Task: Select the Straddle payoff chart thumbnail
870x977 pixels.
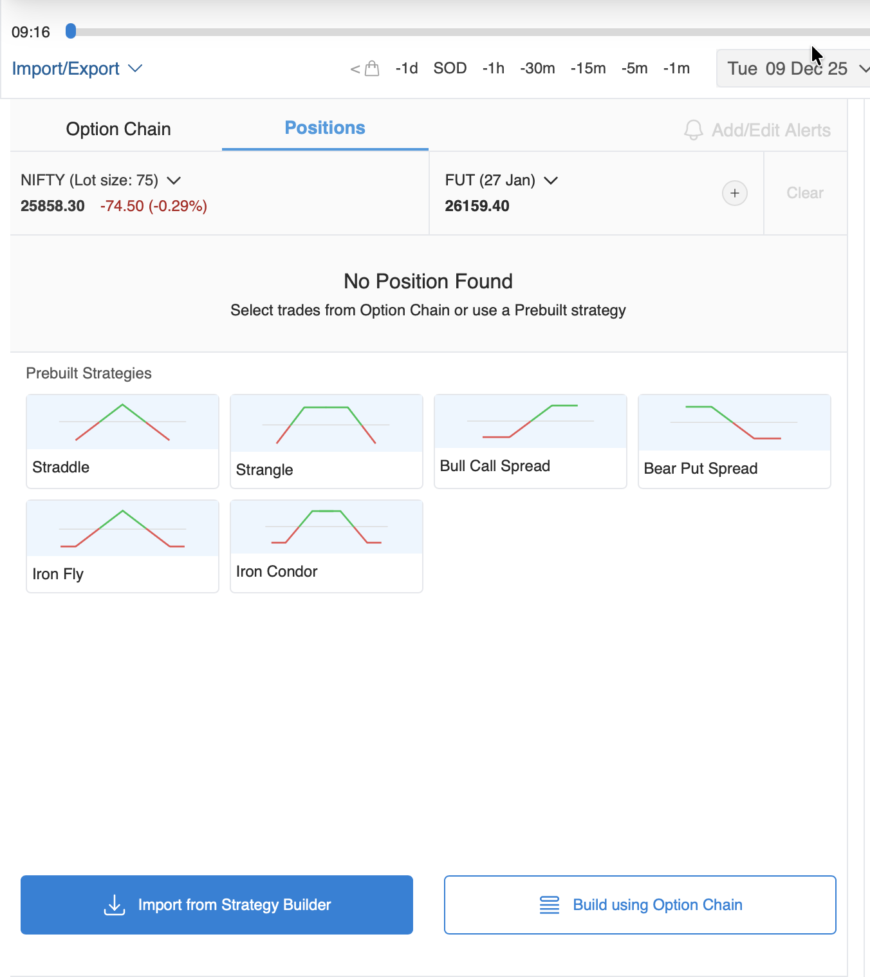Action: click(122, 422)
